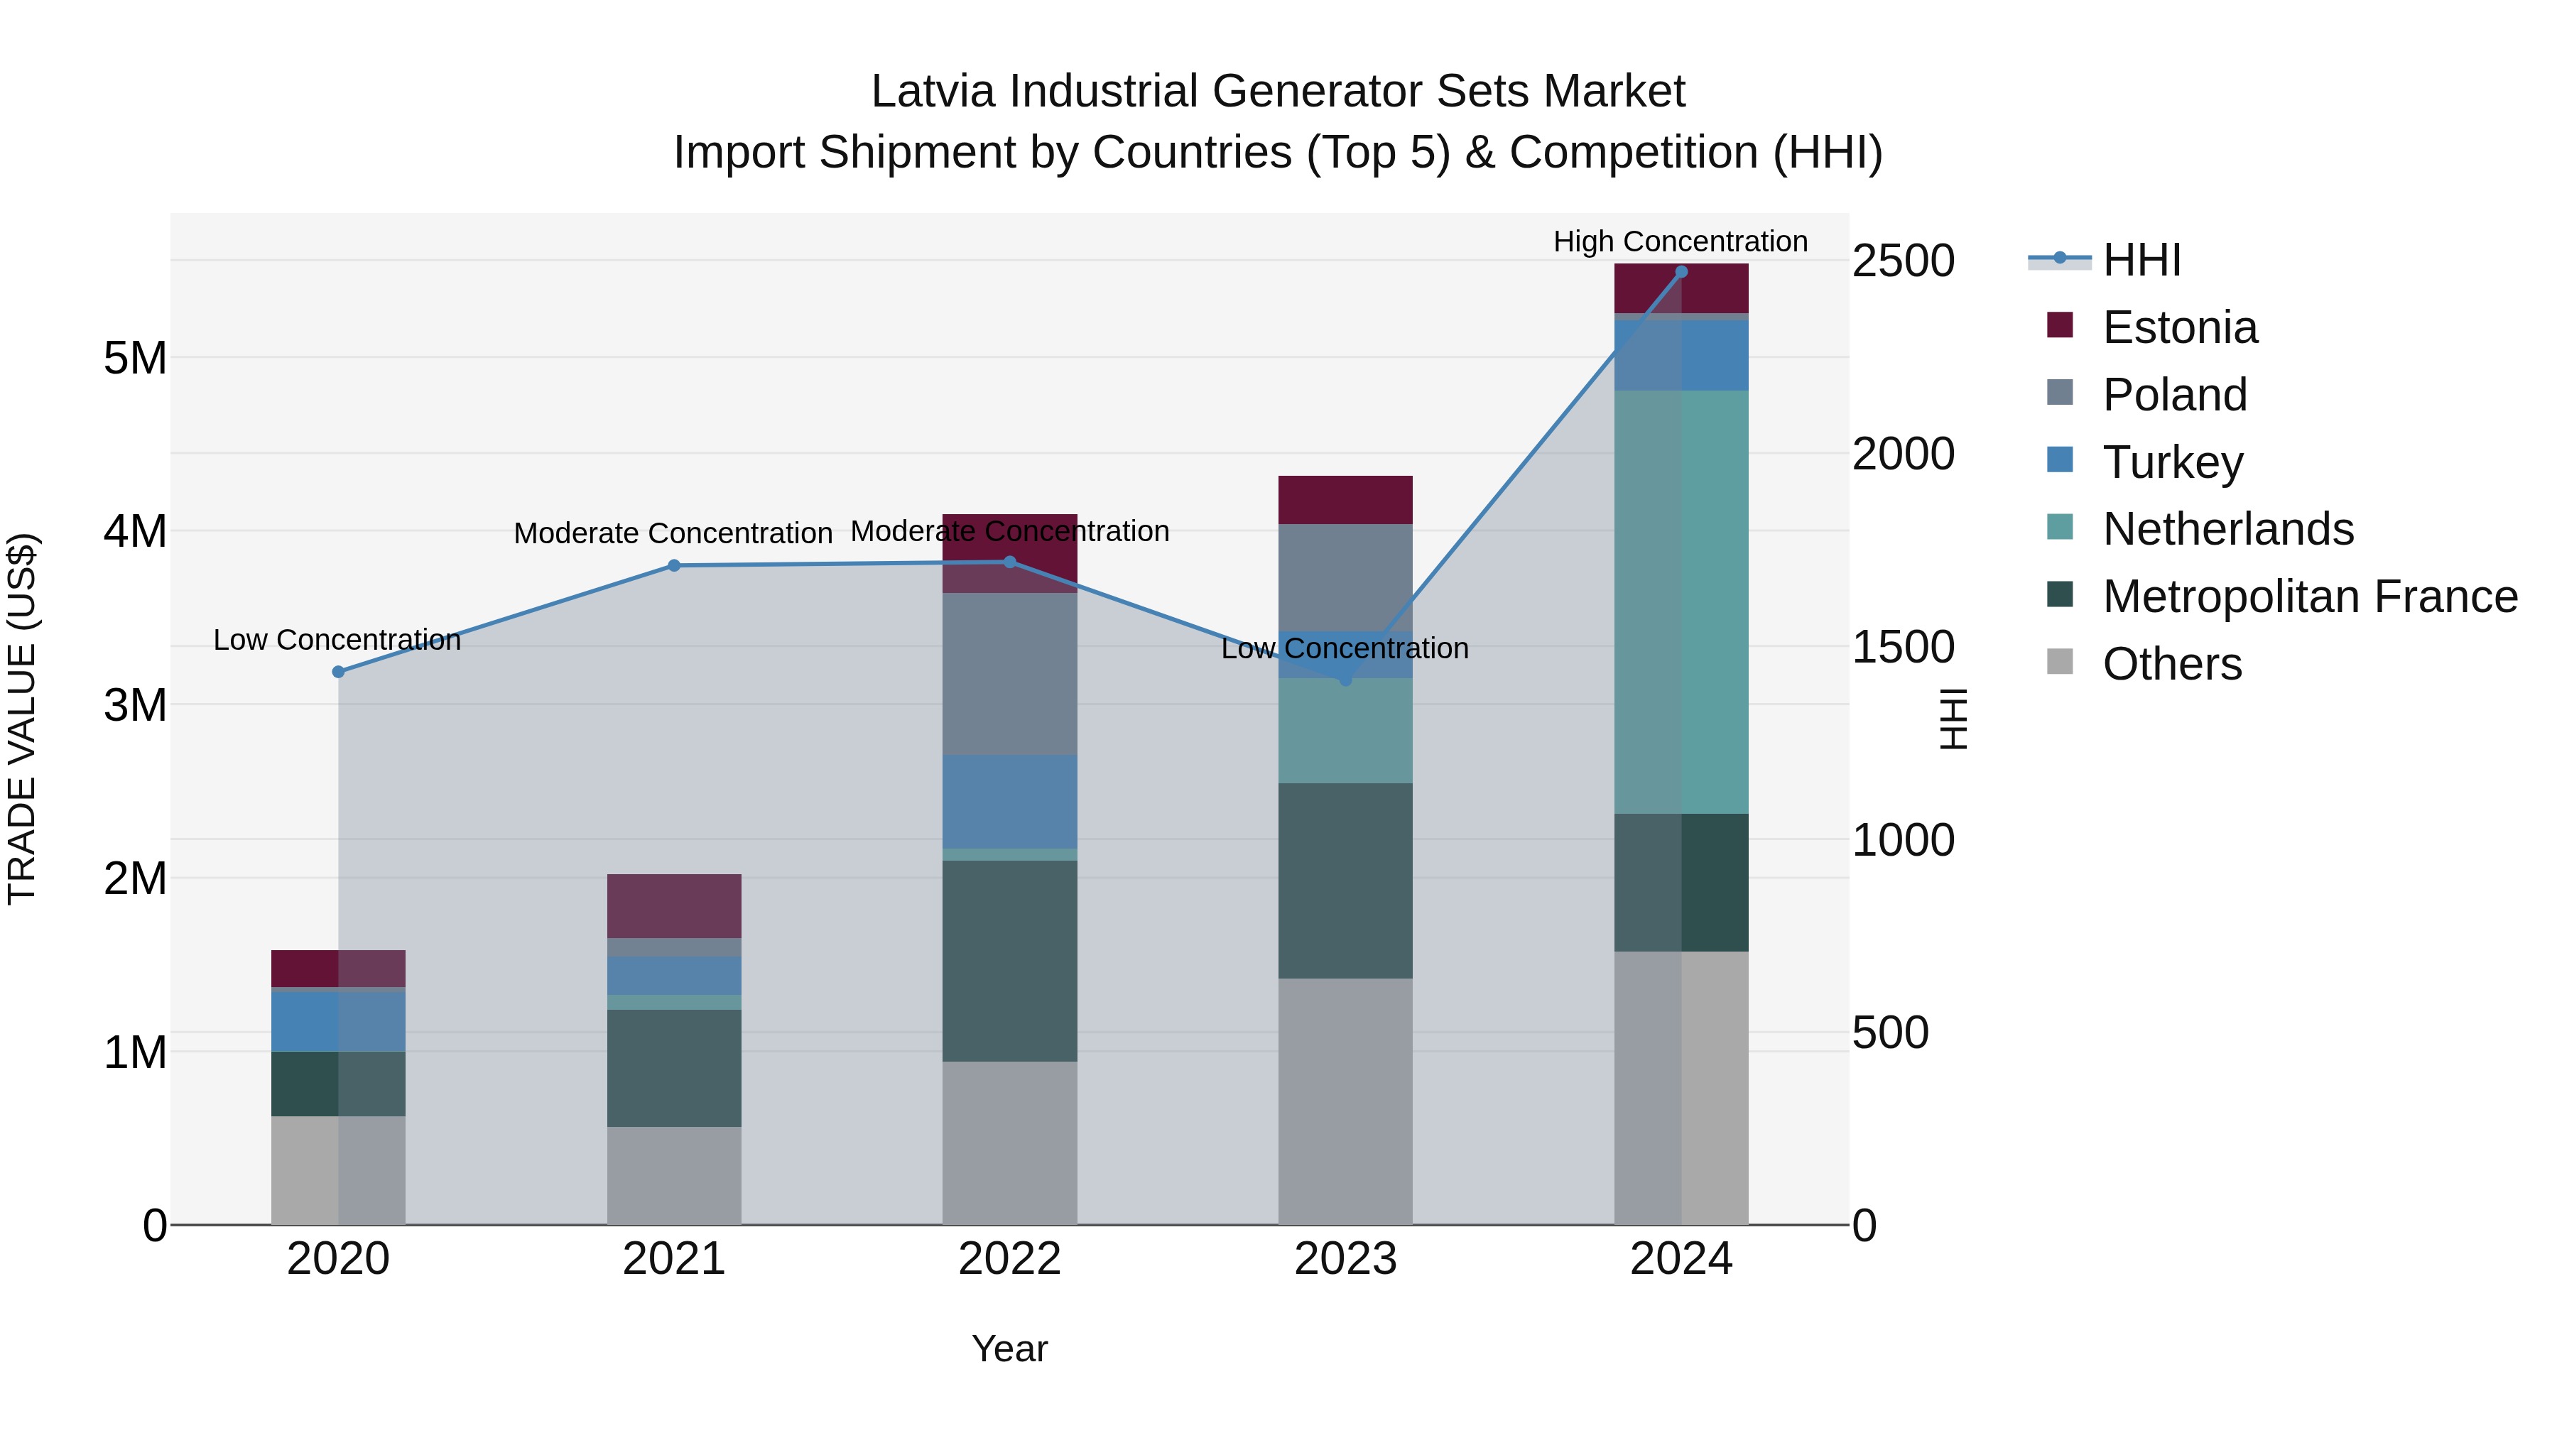
Task: Click the High Concentration annotation
Action: click(1681, 241)
